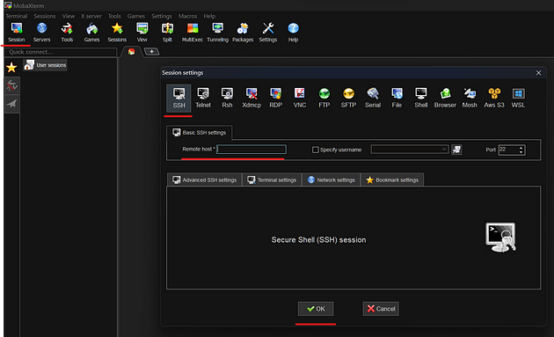The image size is (554, 337).
Task: Select the Telnet session type
Action: [x=203, y=98]
